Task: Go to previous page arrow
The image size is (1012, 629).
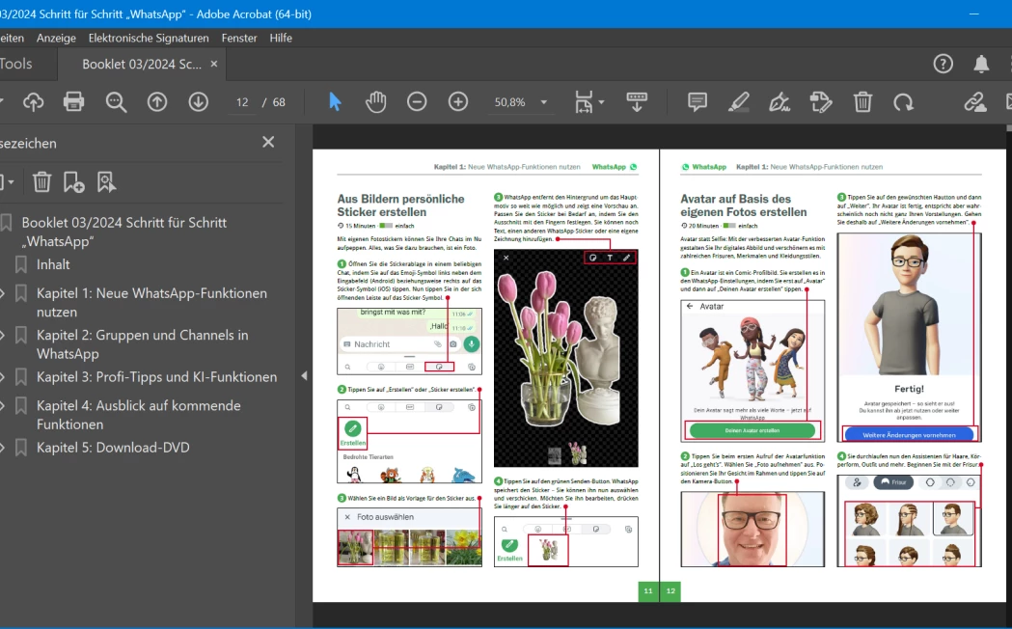Action: [x=157, y=101]
